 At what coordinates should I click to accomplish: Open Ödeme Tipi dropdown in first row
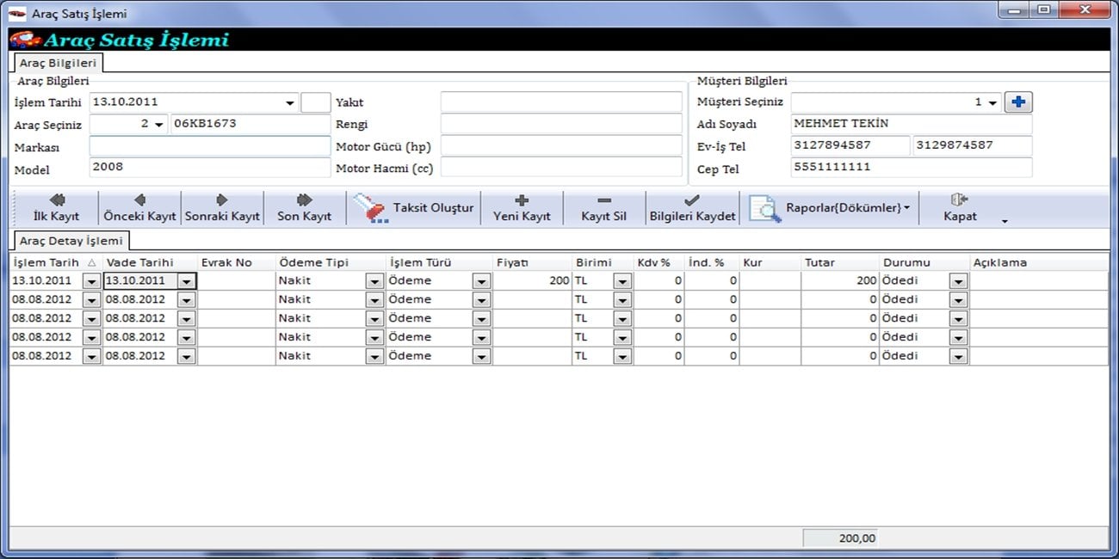point(374,281)
